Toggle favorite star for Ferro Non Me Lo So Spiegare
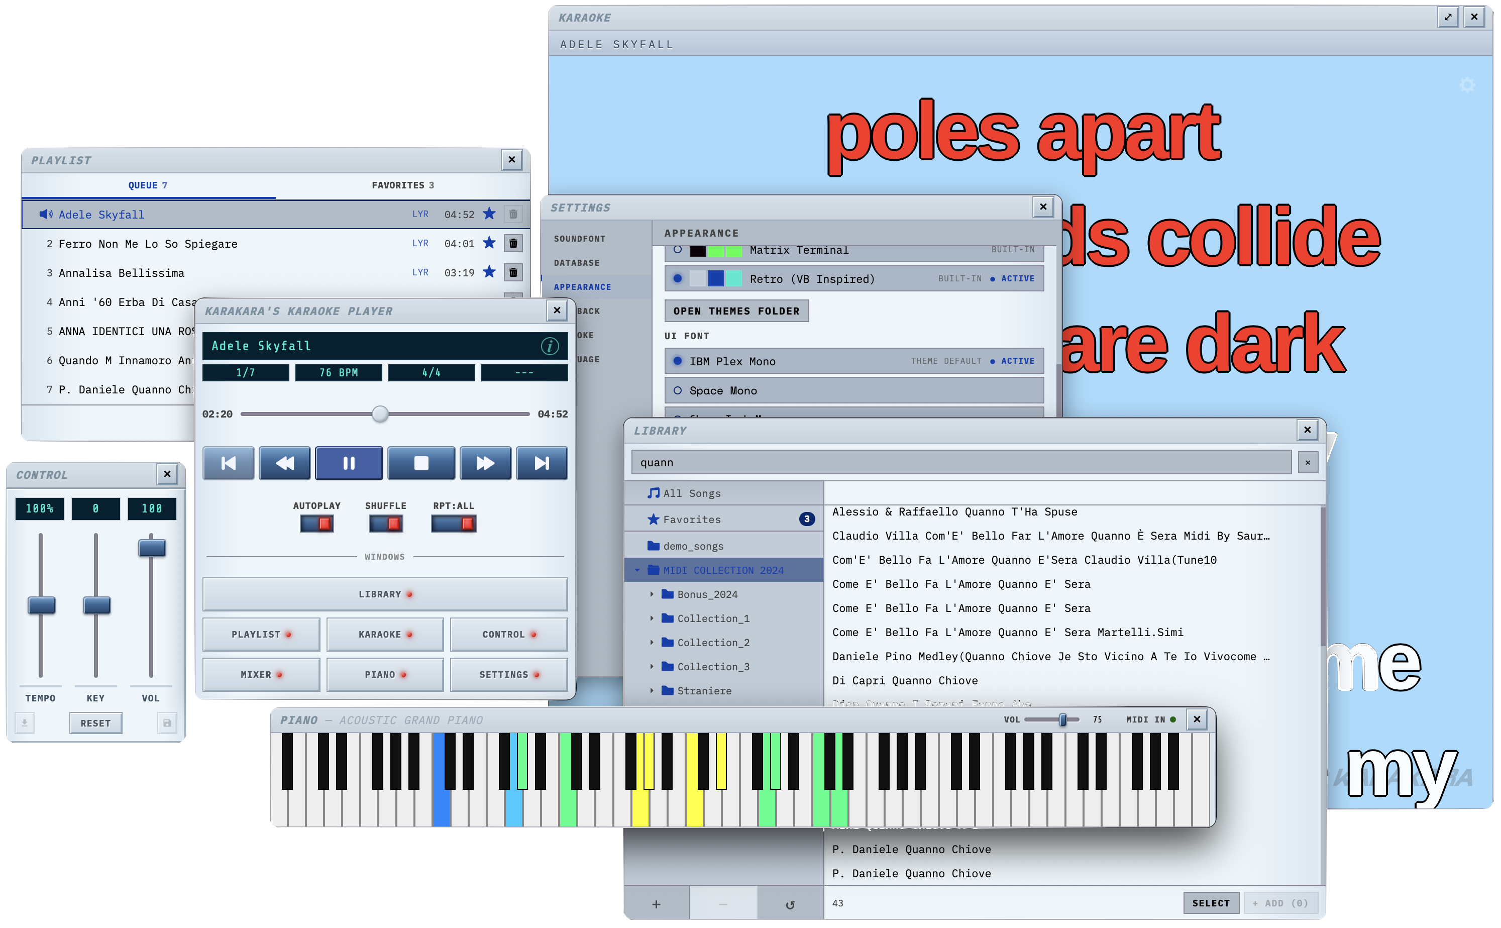The image size is (1501, 928). [488, 243]
